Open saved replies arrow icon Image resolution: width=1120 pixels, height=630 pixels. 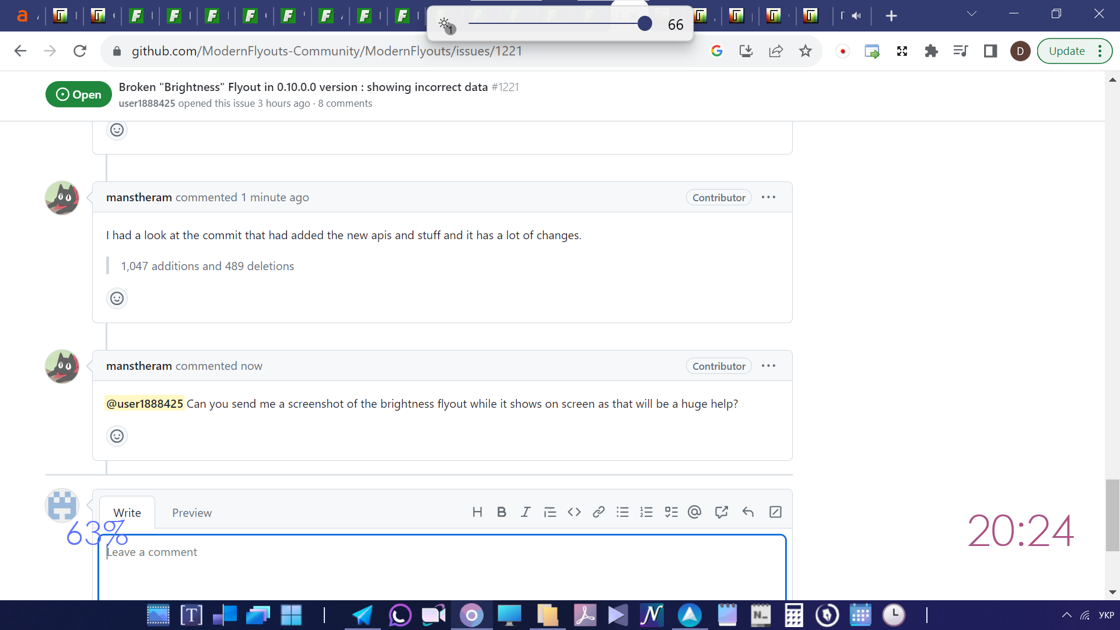(x=748, y=512)
